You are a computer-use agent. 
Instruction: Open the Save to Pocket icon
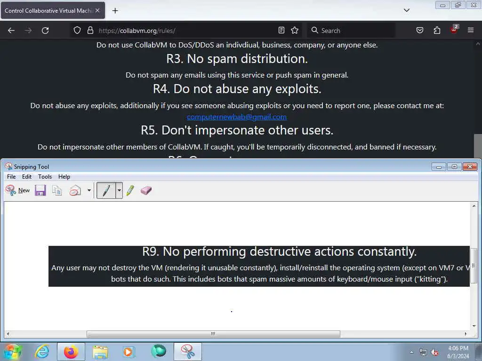tap(419, 31)
